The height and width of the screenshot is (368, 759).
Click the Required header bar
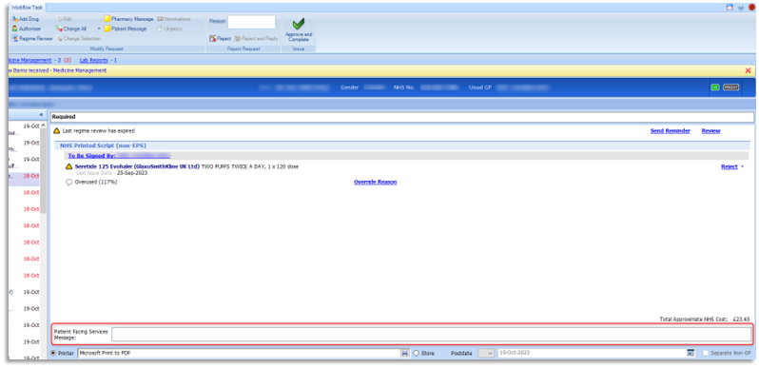coord(402,117)
